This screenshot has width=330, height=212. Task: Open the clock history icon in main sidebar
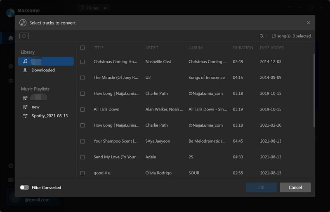click(x=11, y=66)
